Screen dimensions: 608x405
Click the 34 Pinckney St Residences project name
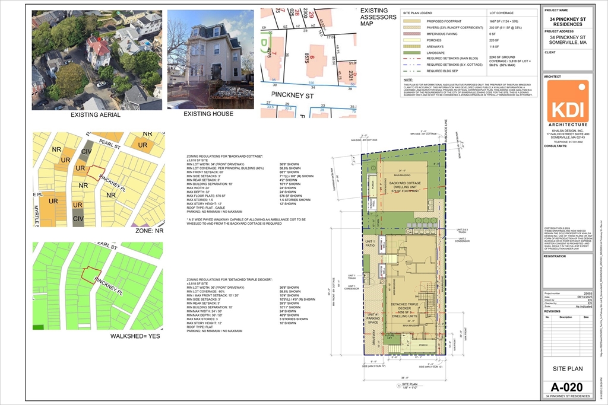(568, 21)
